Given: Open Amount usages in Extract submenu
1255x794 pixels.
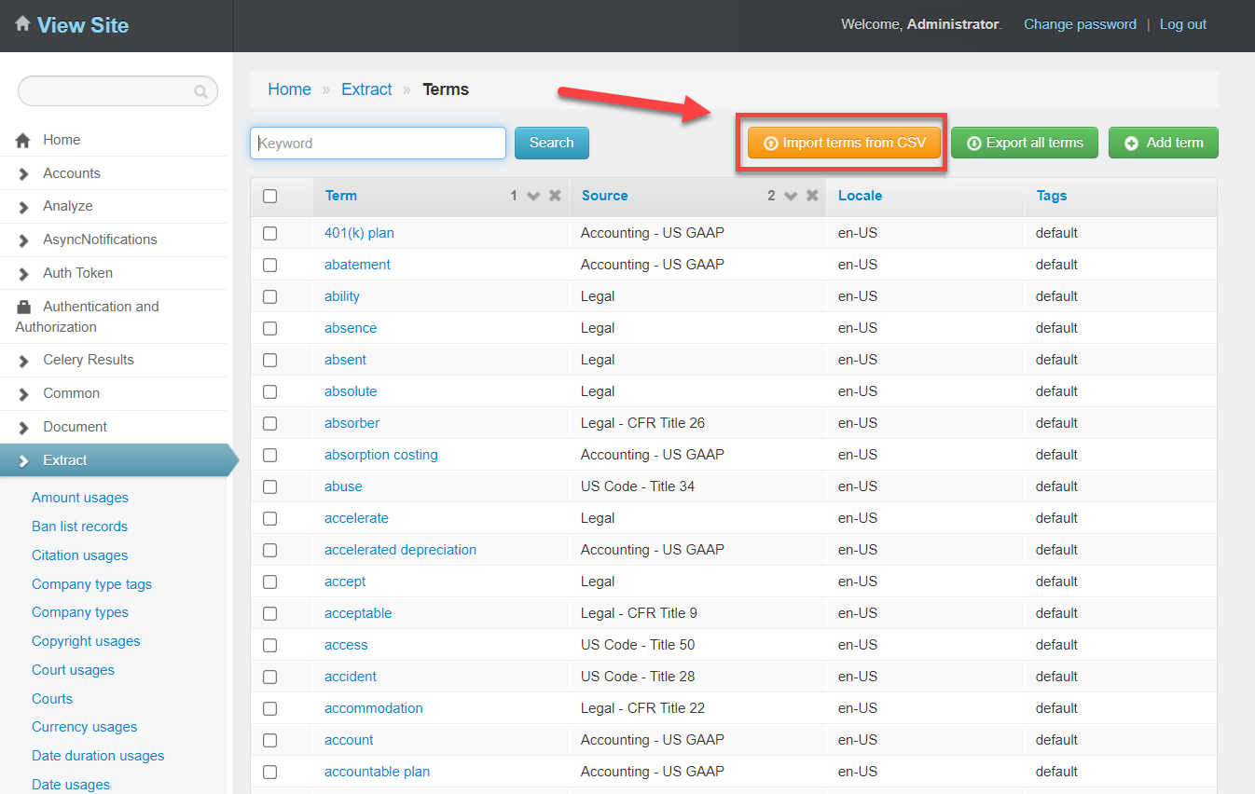Looking at the screenshot, I should click(x=80, y=498).
